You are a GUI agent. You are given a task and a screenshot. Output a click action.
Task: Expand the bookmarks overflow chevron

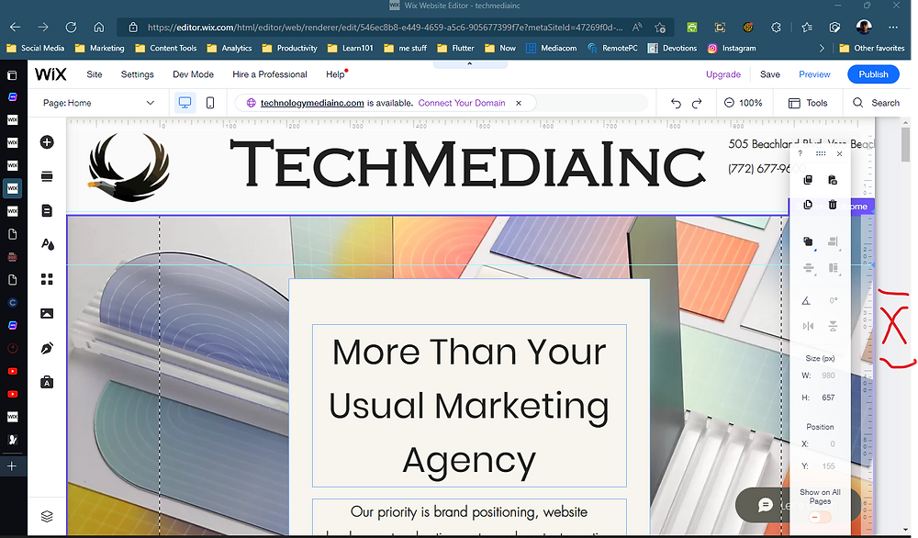(x=822, y=49)
